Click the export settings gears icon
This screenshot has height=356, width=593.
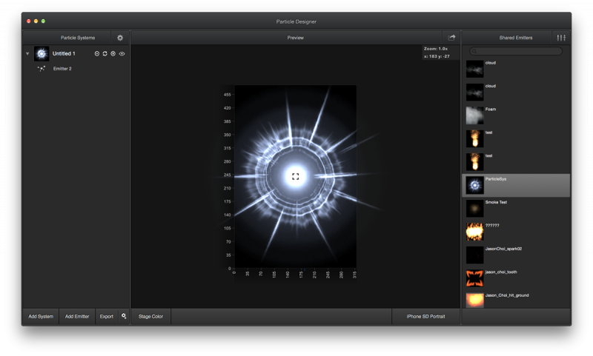[124, 316]
